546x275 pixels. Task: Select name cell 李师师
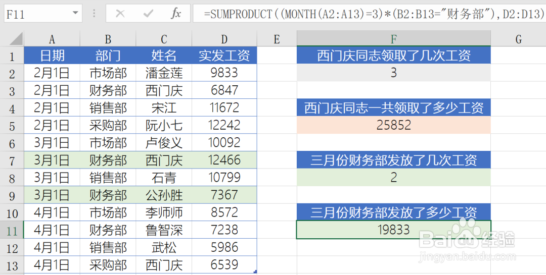click(x=164, y=213)
